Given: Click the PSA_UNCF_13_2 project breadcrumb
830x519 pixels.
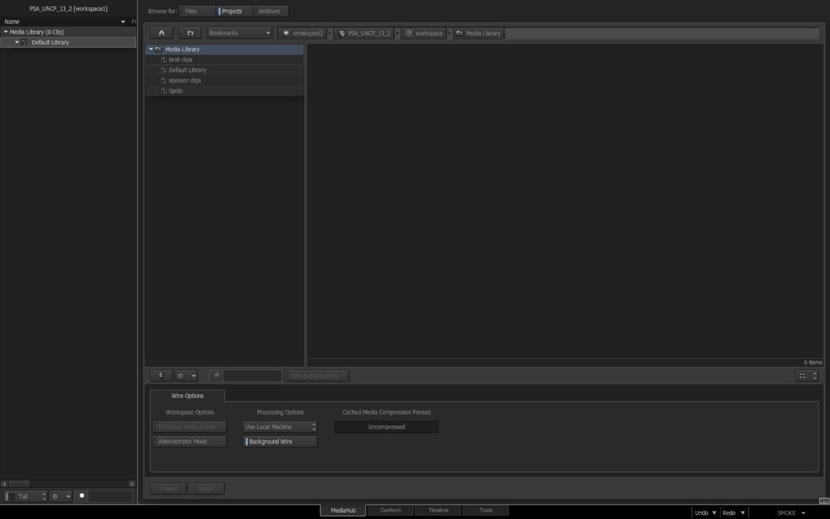Looking at the screenshot, I should click(364, 33).
